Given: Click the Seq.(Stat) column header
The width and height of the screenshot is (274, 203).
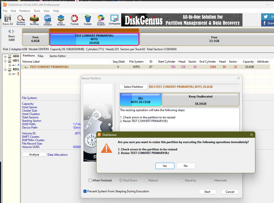Looking at the screenshot, I should (119, 62).
